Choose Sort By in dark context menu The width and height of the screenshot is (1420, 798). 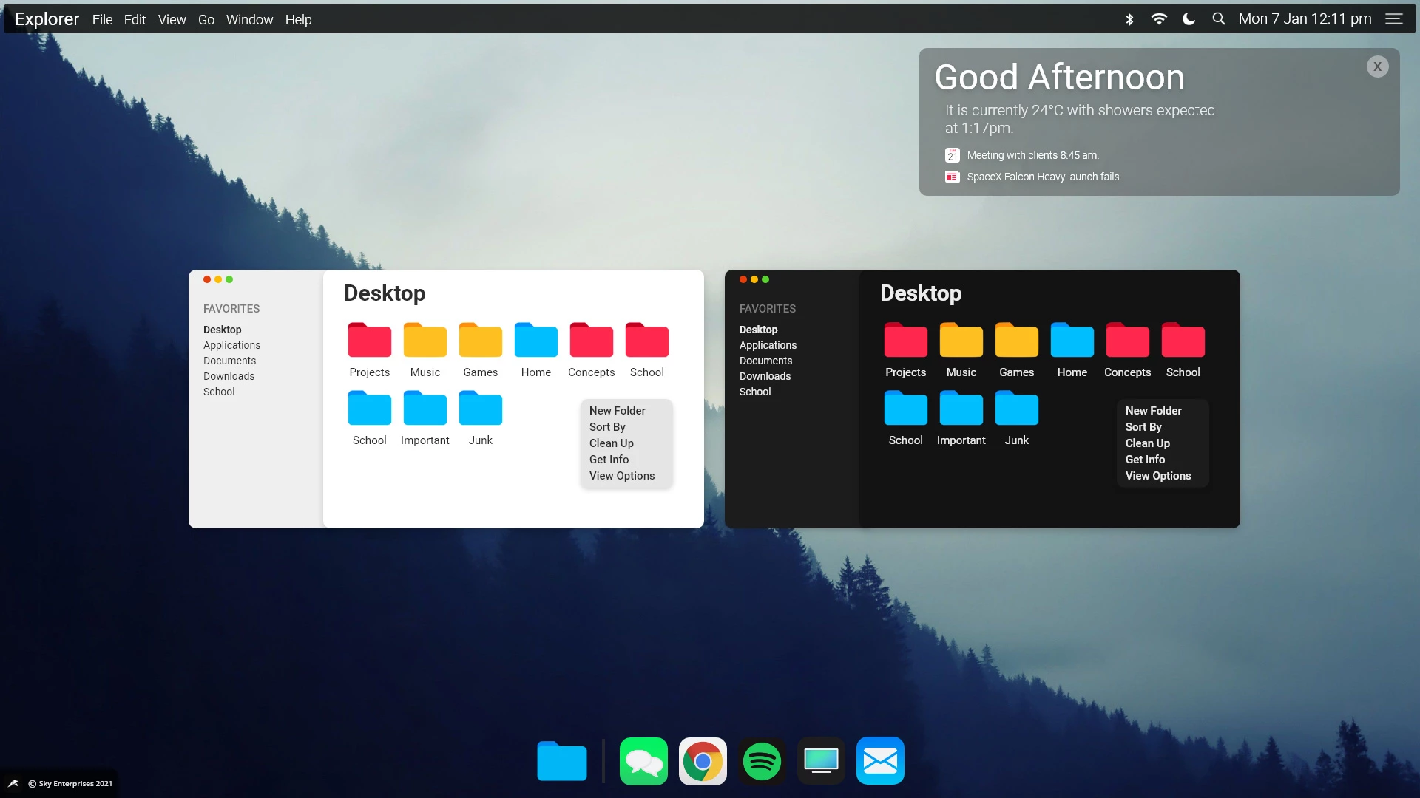coord(1143,427)
